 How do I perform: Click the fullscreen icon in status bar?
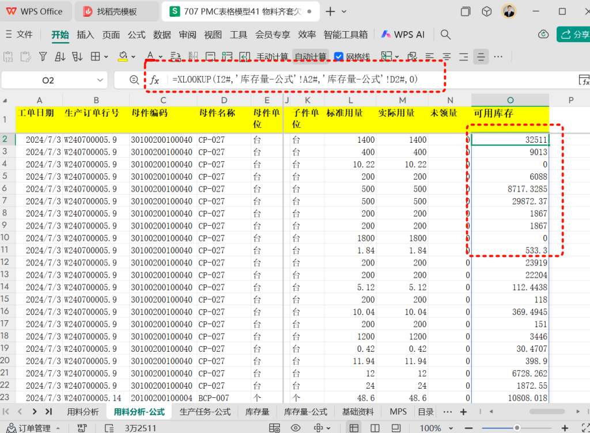pos(585,428)
